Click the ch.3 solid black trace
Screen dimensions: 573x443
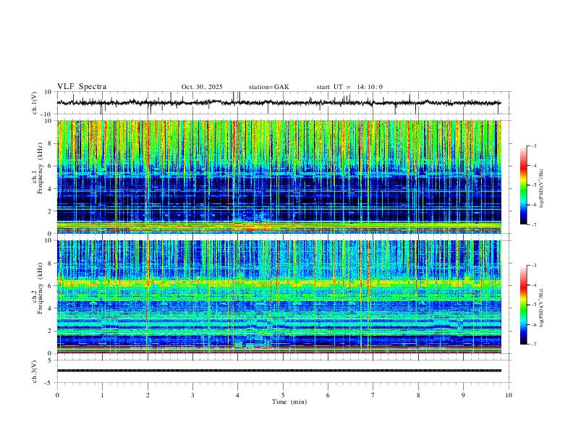coord(279,371)
